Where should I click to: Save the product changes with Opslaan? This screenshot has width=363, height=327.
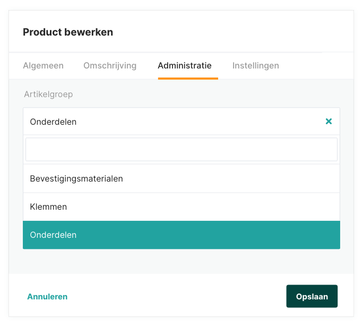312,297
